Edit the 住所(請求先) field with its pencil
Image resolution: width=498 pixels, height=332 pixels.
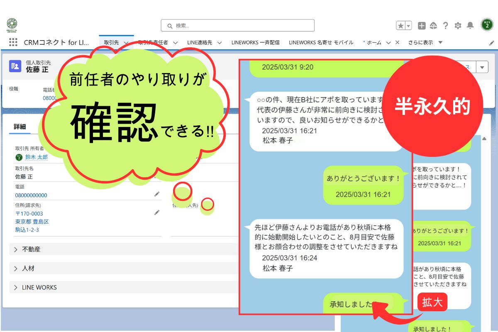(x=157, y=212)
